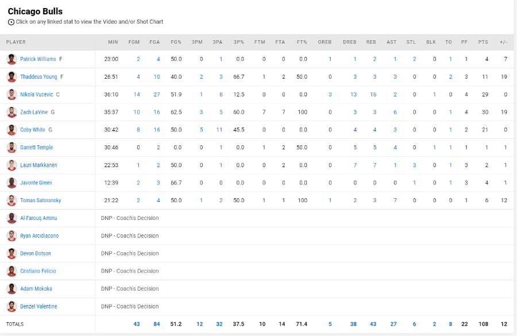Click Denzel Valentine's player headshot

point(11,306)
